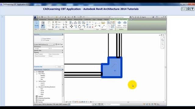The image size is (195, 109).
Task: Open the Site floor plan
Action: click(42, 79)
